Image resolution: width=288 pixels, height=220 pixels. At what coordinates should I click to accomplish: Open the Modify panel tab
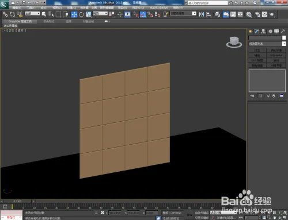pyautogui.click(x=257, y=32)
